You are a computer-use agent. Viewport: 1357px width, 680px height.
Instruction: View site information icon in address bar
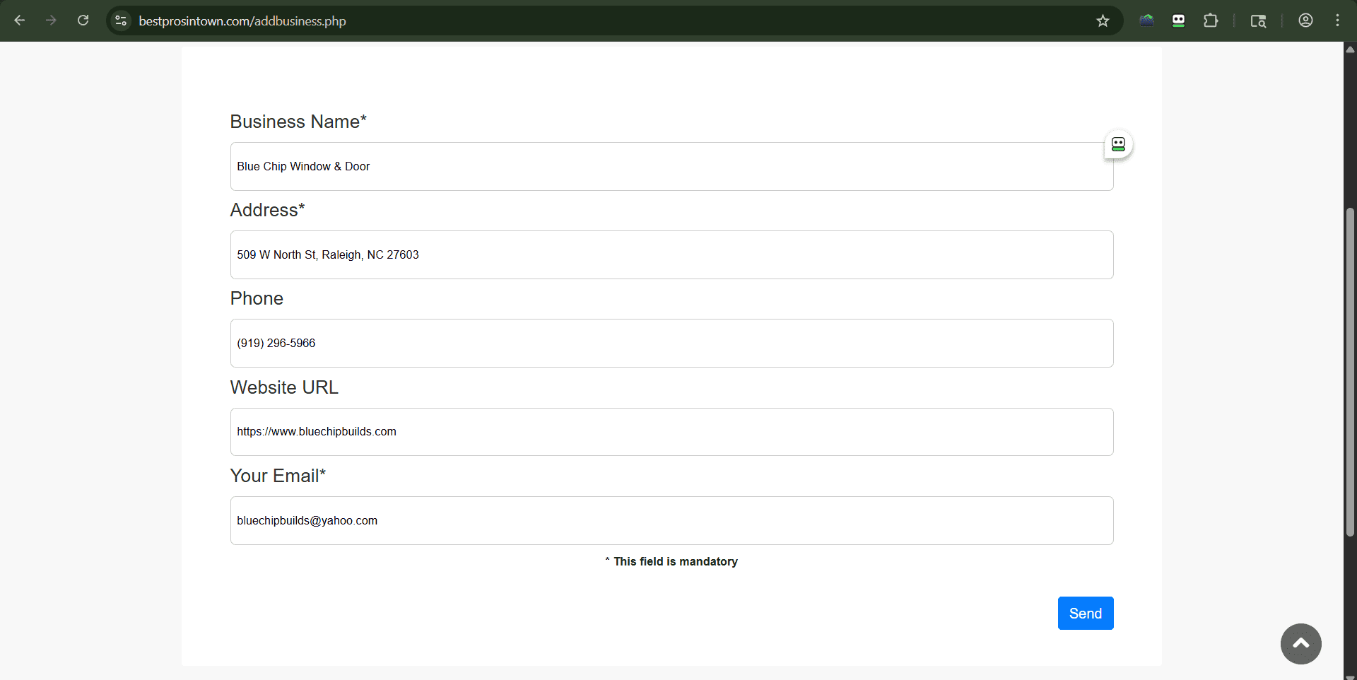pos(121,20)
